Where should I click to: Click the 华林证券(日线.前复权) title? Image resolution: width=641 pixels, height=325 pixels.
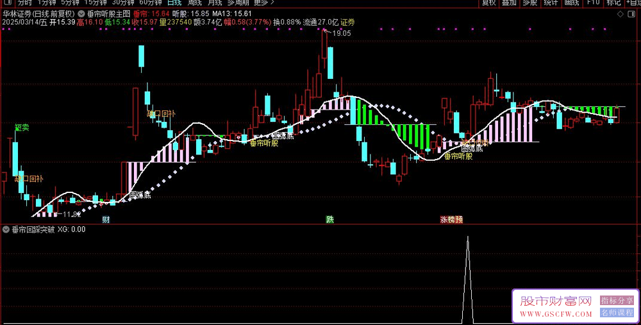click(39, 13)
